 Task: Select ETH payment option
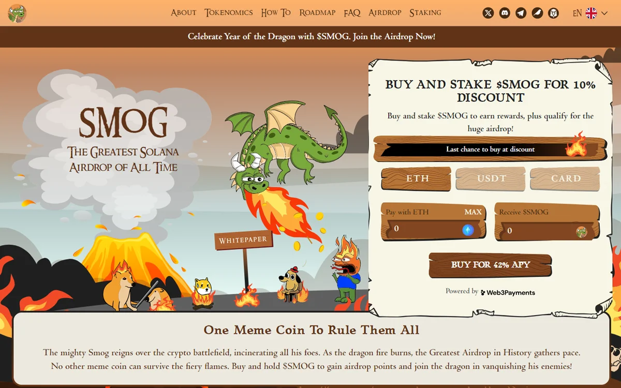click(417, 178)
